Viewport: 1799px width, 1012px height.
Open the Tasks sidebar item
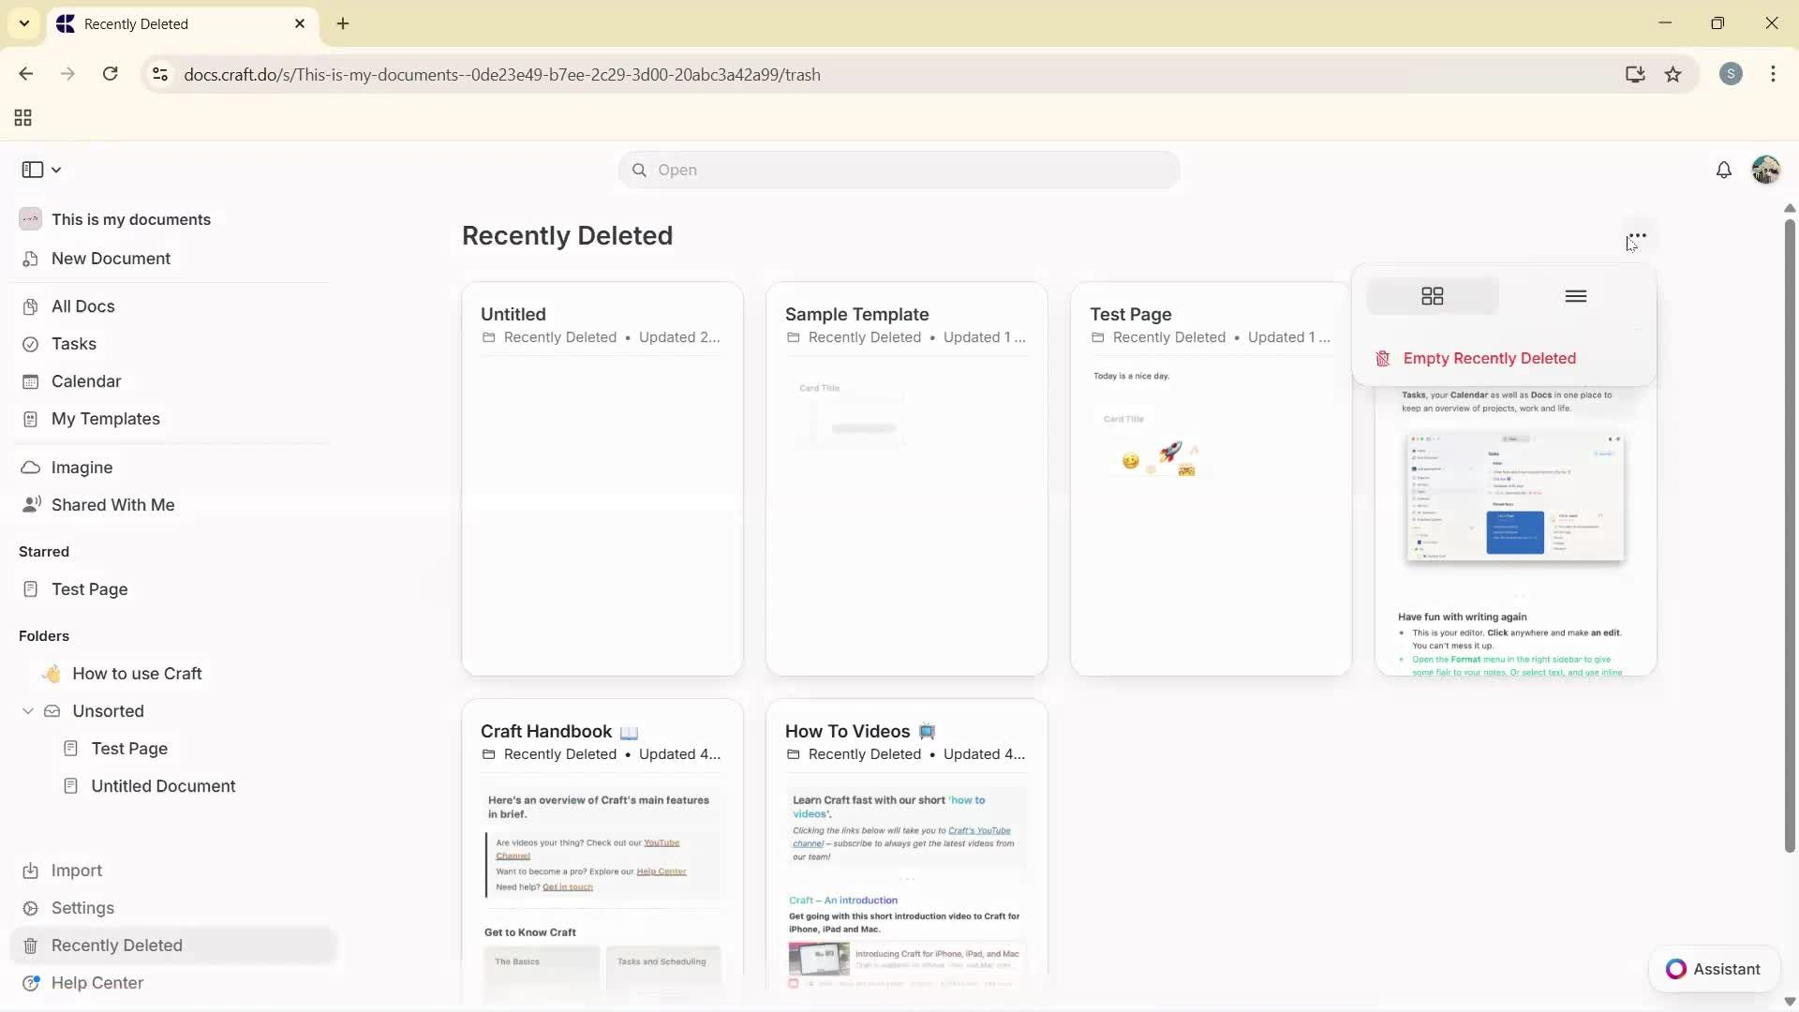[x=74, y=344]
